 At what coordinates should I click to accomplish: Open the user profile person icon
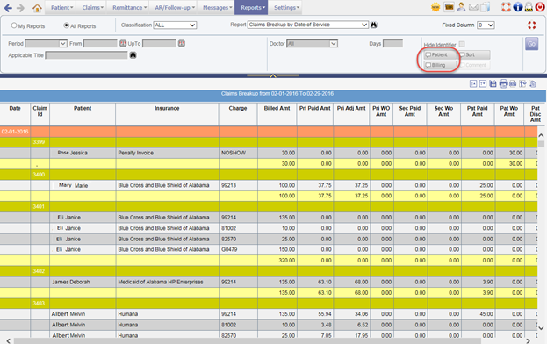tap(461, 7)
